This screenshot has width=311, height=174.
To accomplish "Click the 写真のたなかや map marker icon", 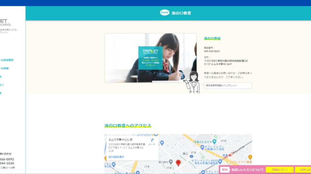I will 214,141.
